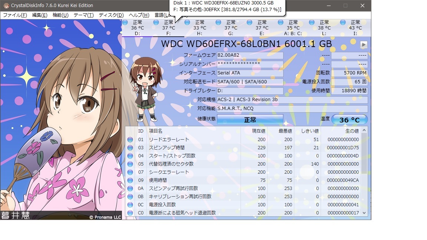The height and width of the screenshot is (240, 427).
Task: Click status icon for row 09 使用時間
Action: [130, 180]
